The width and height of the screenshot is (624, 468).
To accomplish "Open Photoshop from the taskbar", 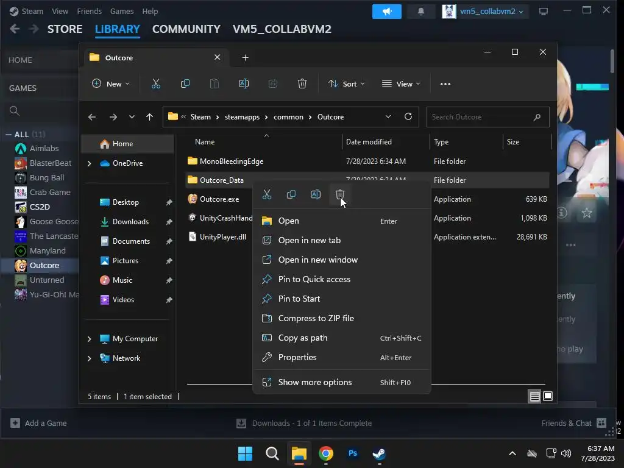I will point(353,453).
